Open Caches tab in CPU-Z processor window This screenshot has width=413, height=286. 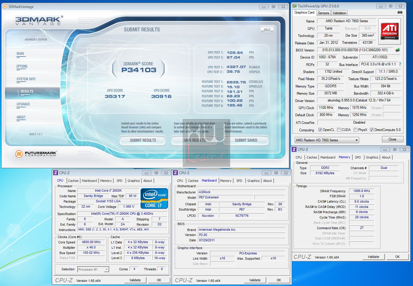73,181
